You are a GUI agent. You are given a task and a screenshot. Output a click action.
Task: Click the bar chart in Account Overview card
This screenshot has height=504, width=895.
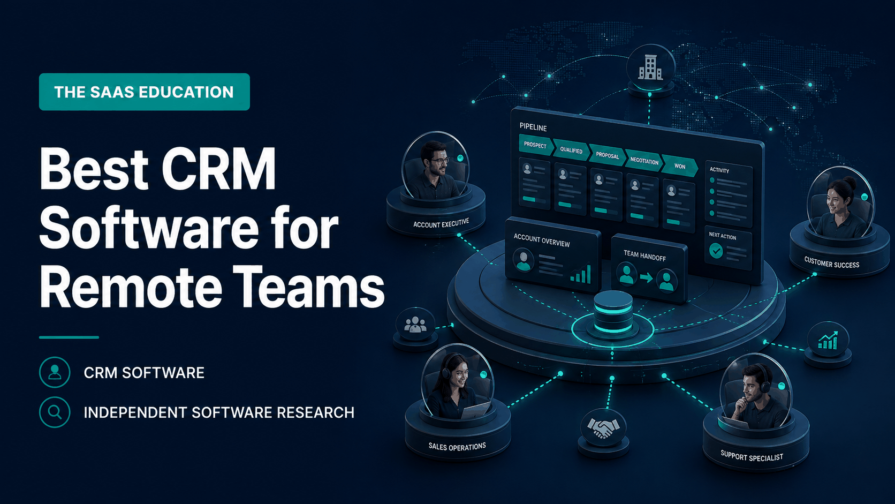click(x=581, y=274)
